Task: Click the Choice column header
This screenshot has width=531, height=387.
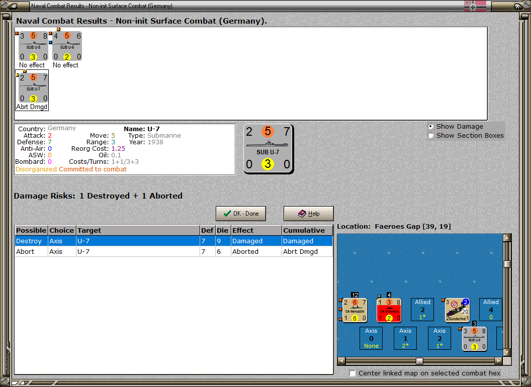Action: [62, 230]
